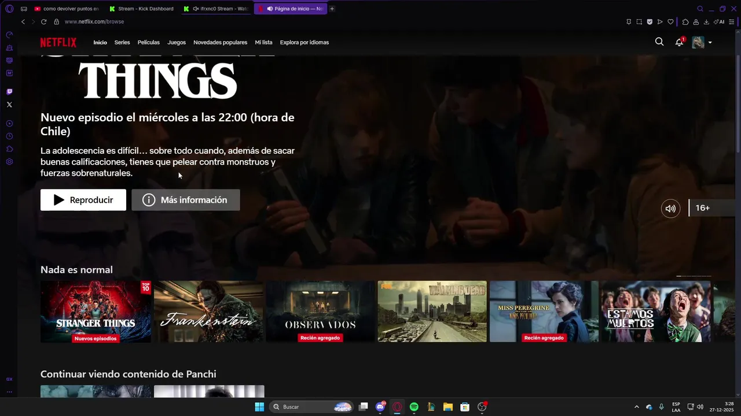Open taskbar volume speaker icon
Viewport: 741px width, 416px height.
[x=700, y=407]
